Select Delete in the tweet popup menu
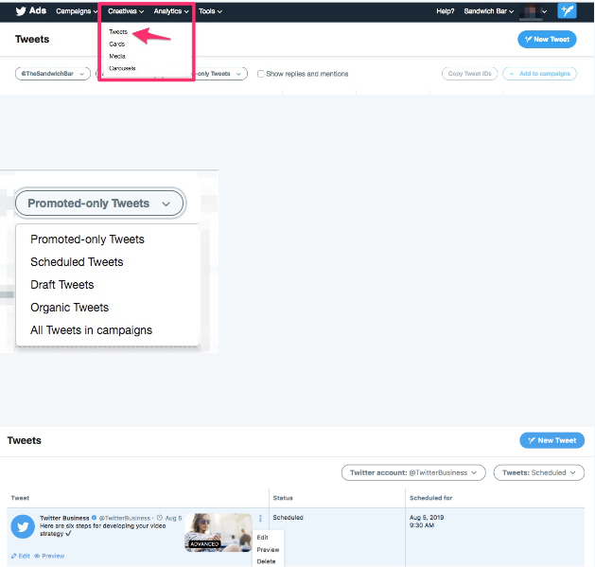This screenshot has width=595, height=567. point(266,561)
